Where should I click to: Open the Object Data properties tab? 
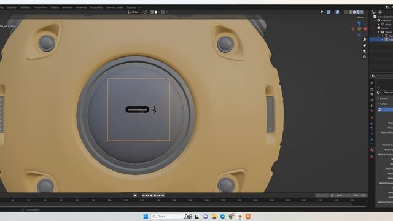point(372,144)
